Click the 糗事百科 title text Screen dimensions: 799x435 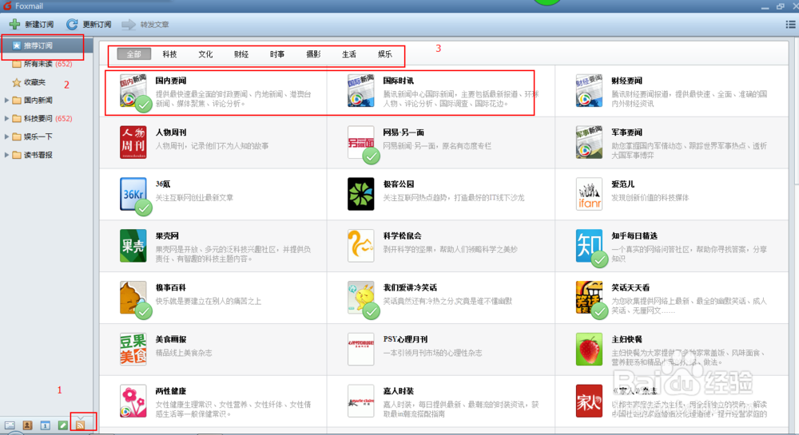pyautogui.click(x=171, y=287)
